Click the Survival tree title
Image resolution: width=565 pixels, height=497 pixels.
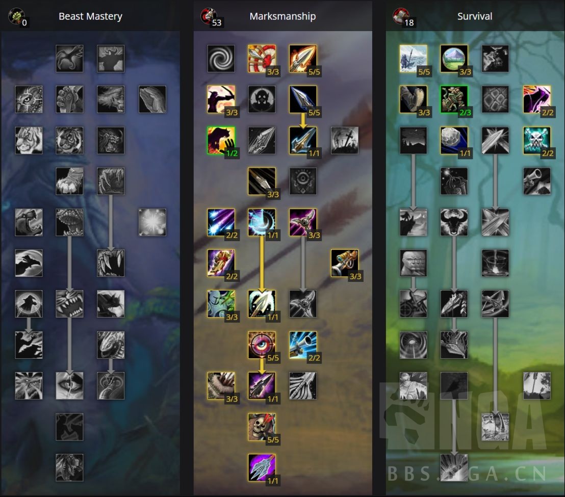[x=475, y=16]
